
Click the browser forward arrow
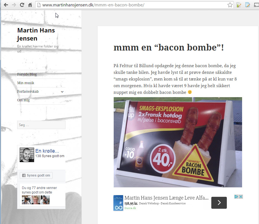[14, 5]
